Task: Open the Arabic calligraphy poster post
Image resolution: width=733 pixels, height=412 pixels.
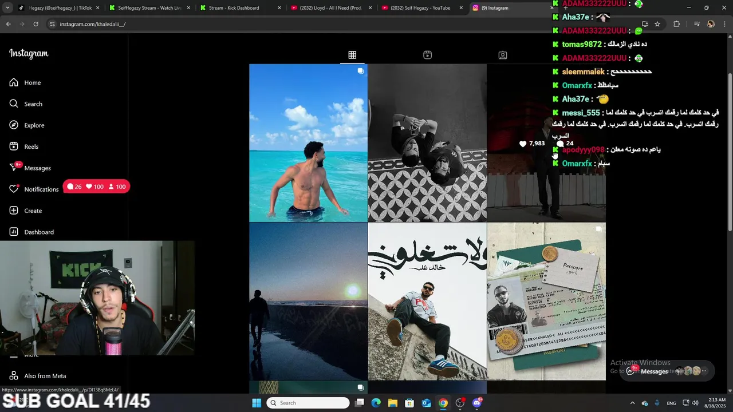Action: click(x=427, y=302)
